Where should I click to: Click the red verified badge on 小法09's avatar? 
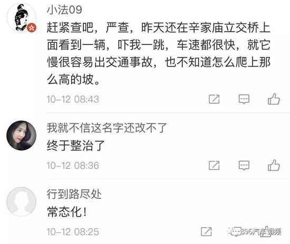(32, 28)
